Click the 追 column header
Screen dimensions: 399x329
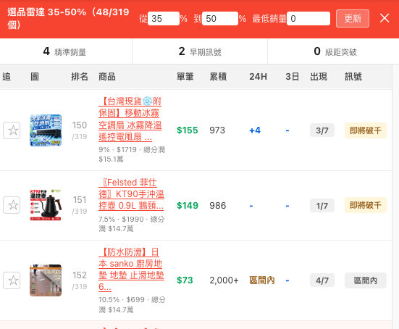[7, 76]
